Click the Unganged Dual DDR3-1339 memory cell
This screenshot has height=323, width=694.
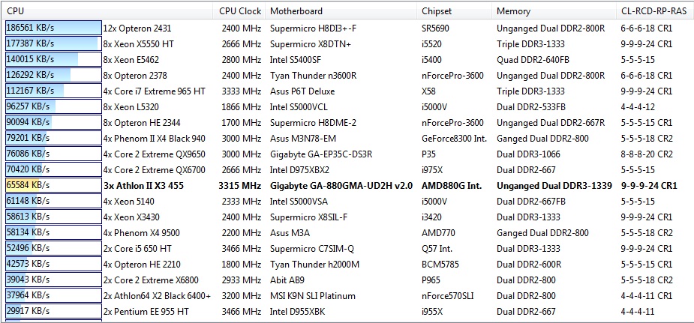[x=554, y=185]
